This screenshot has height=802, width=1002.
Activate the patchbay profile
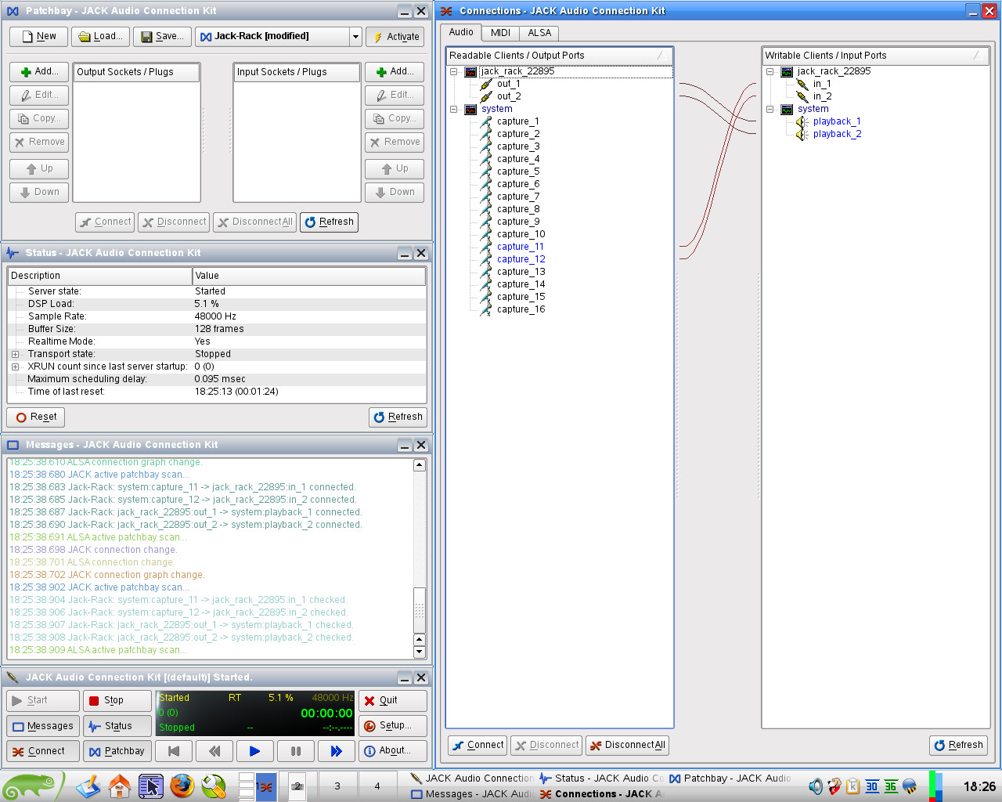coord(395,36)
